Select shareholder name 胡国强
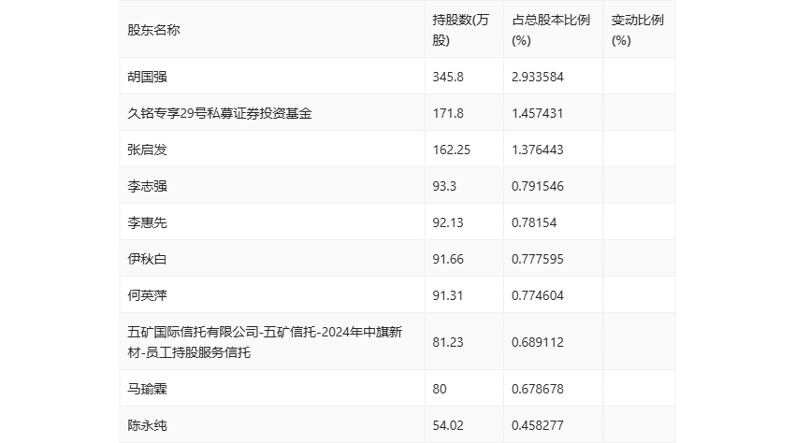The width and height of the screenshot is (795, 443). [x=147, y=77]
